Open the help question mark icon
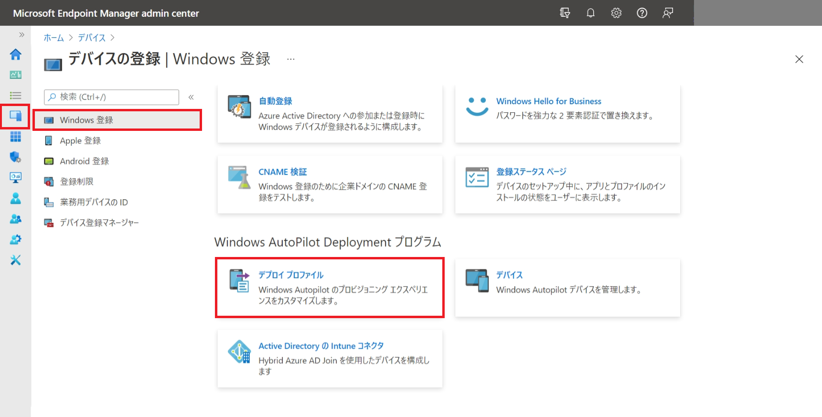 click(x=642, y=13)
